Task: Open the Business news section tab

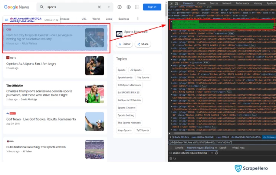Action: pyautogui.click(x=124, y=19)
